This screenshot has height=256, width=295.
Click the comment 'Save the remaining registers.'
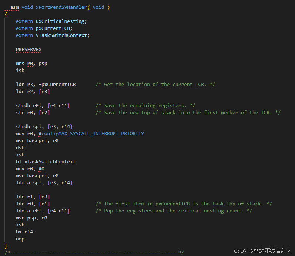click(145, 106)
